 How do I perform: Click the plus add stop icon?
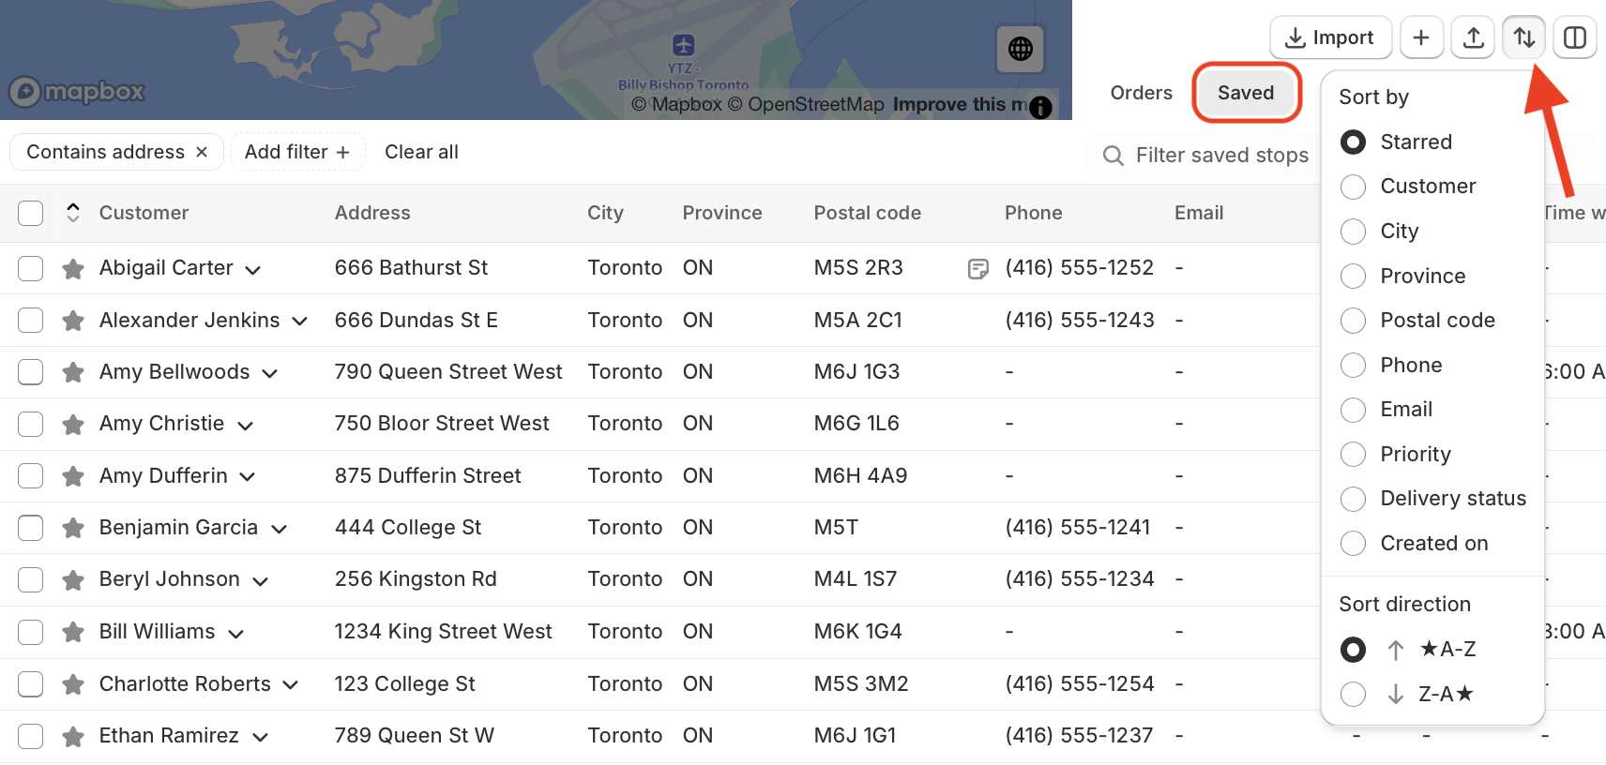click(x=1421, y=37)
